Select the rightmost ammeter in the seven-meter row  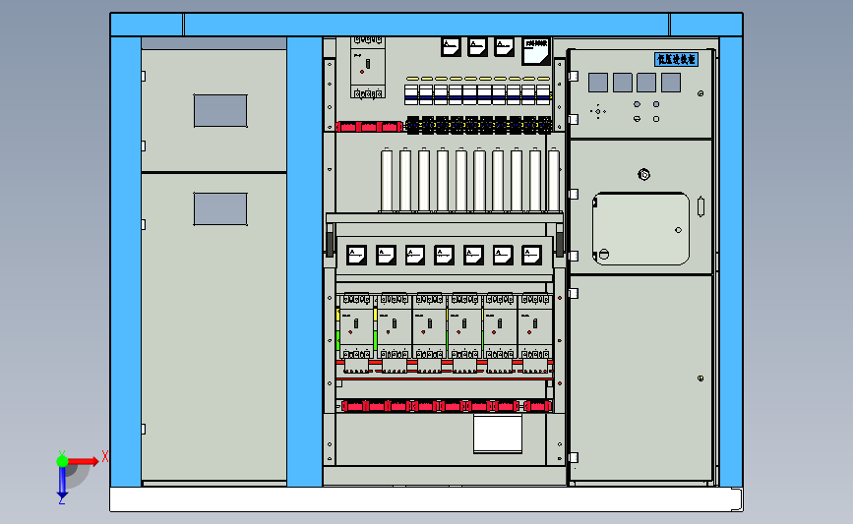click(x=531, y=255)
